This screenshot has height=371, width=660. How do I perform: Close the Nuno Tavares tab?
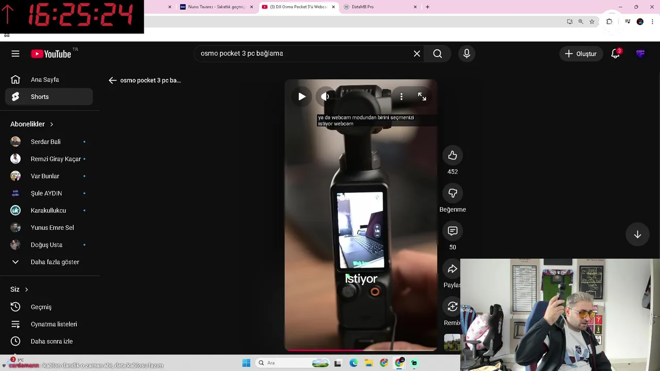point(252,7)
